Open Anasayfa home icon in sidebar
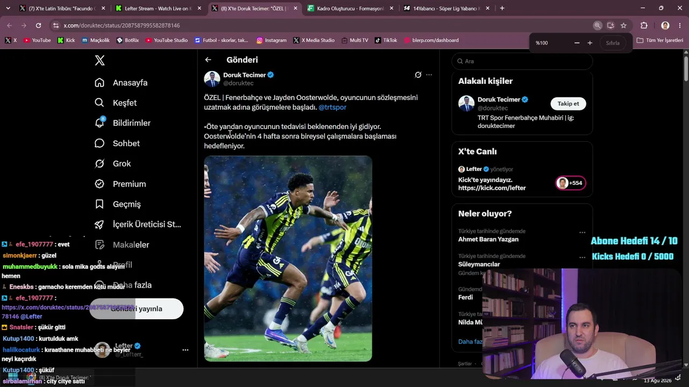This screenshot has height=387, width=689. [x=100, y=83]
